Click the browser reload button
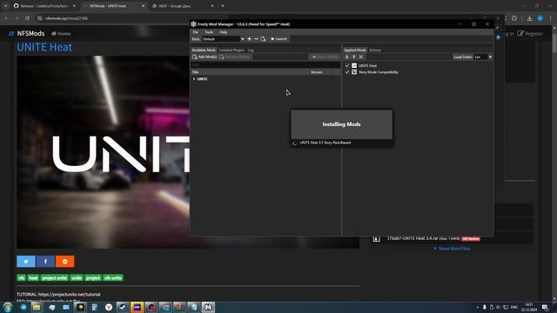 [x=27, y=18]
